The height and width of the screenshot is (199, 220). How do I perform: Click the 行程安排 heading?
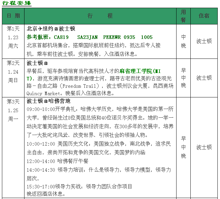point(17,3)
